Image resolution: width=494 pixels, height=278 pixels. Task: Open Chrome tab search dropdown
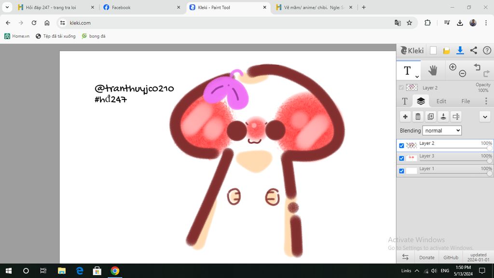click(7, 7)
